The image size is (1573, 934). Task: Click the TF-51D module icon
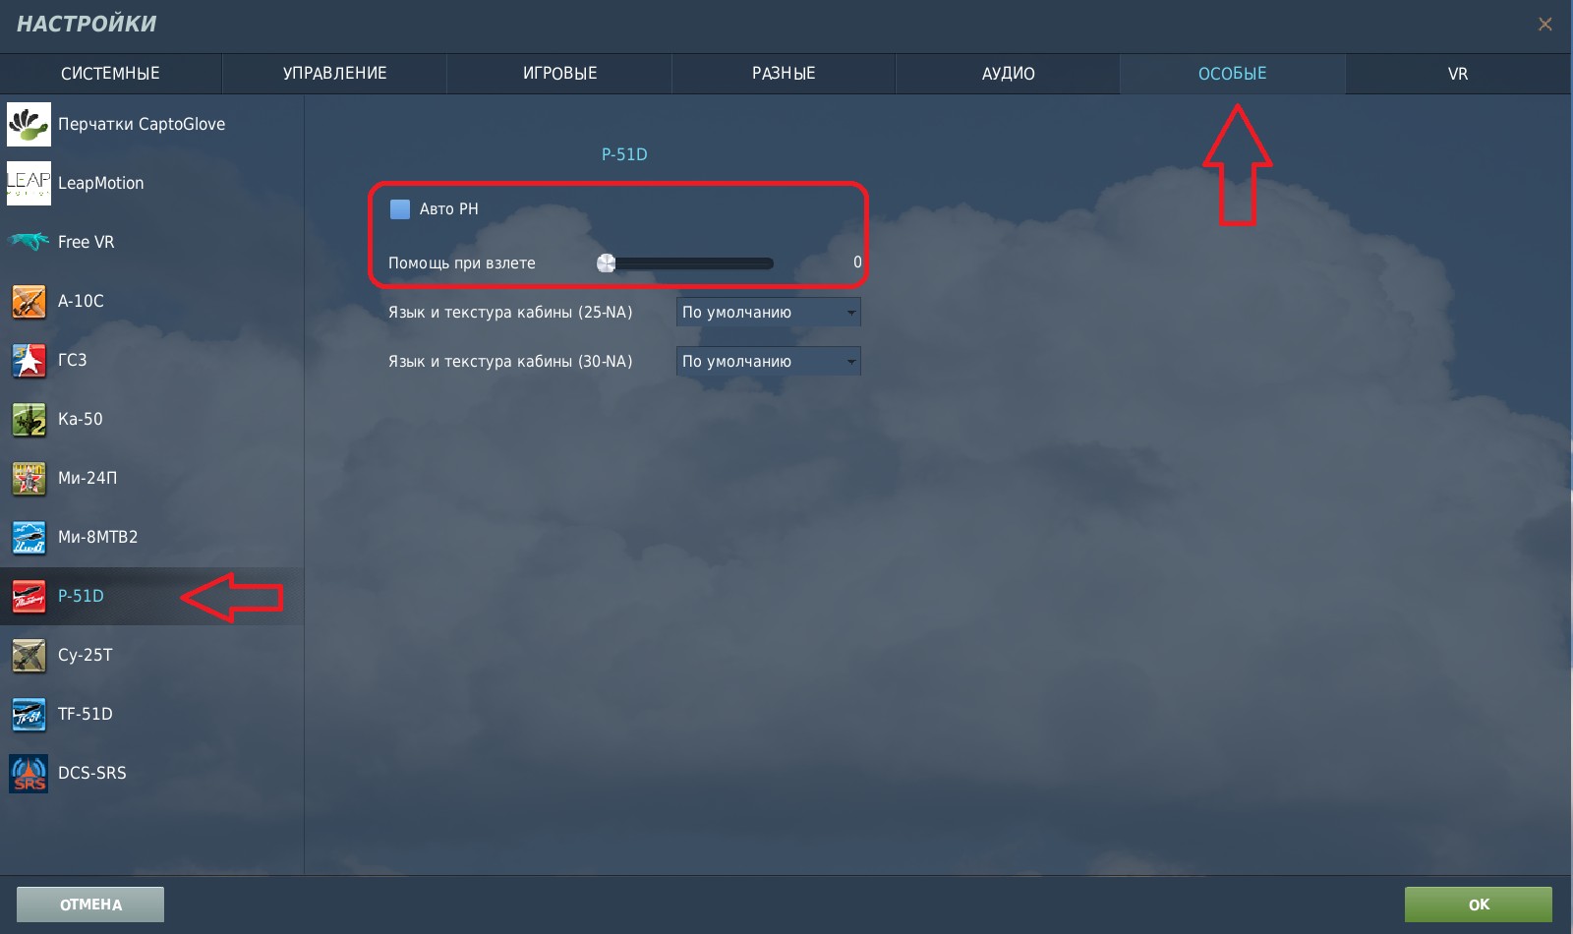coord(29,714)
